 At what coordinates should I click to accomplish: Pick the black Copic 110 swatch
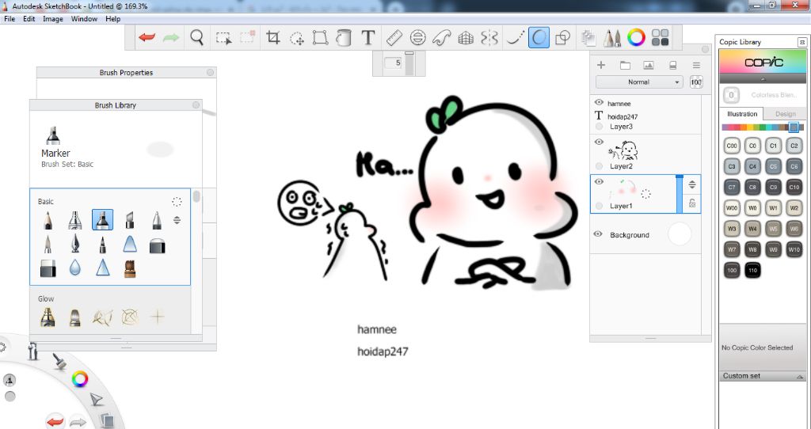[752, 270]
